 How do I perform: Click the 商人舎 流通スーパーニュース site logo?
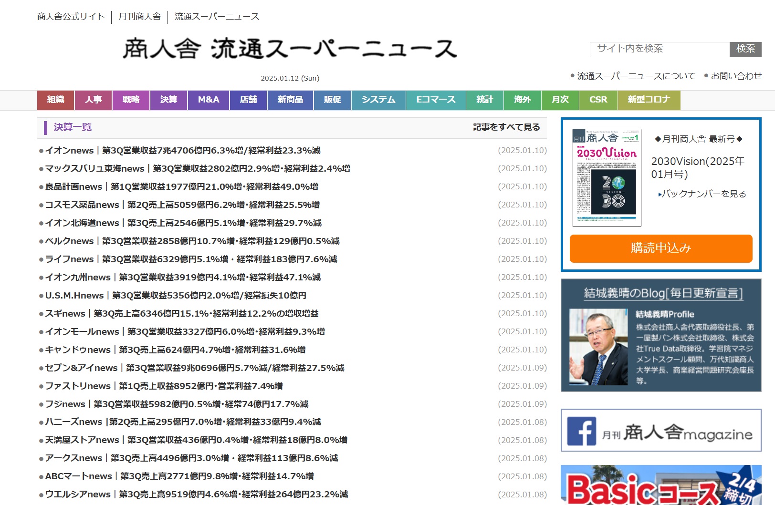290,49
